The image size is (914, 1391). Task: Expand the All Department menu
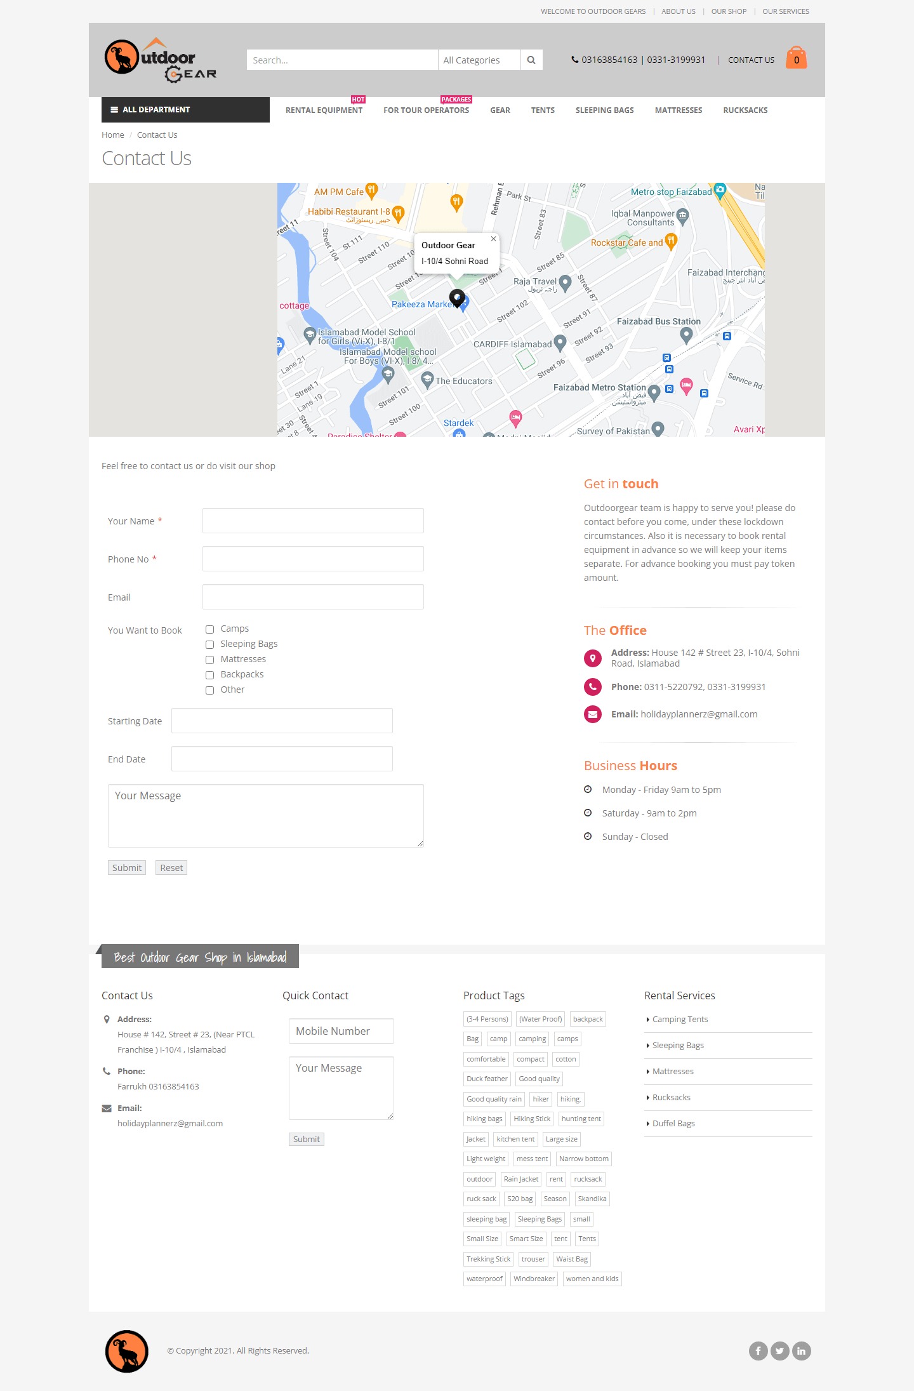185,110
